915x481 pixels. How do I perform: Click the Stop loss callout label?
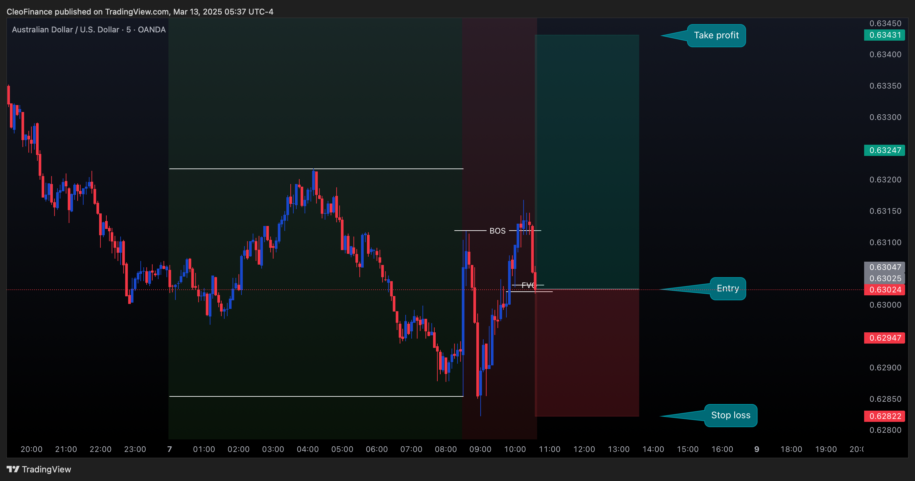click(731, 415)
